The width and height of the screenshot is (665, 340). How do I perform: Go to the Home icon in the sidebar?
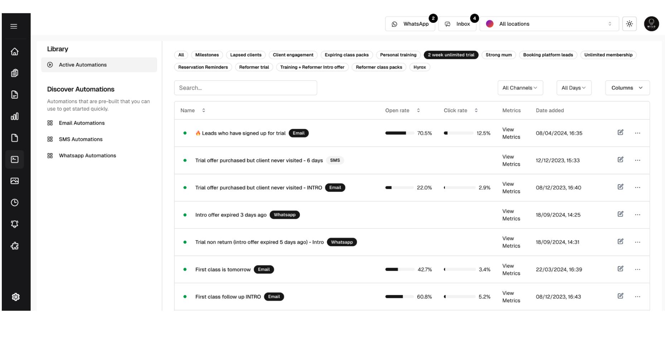point(15,51)
